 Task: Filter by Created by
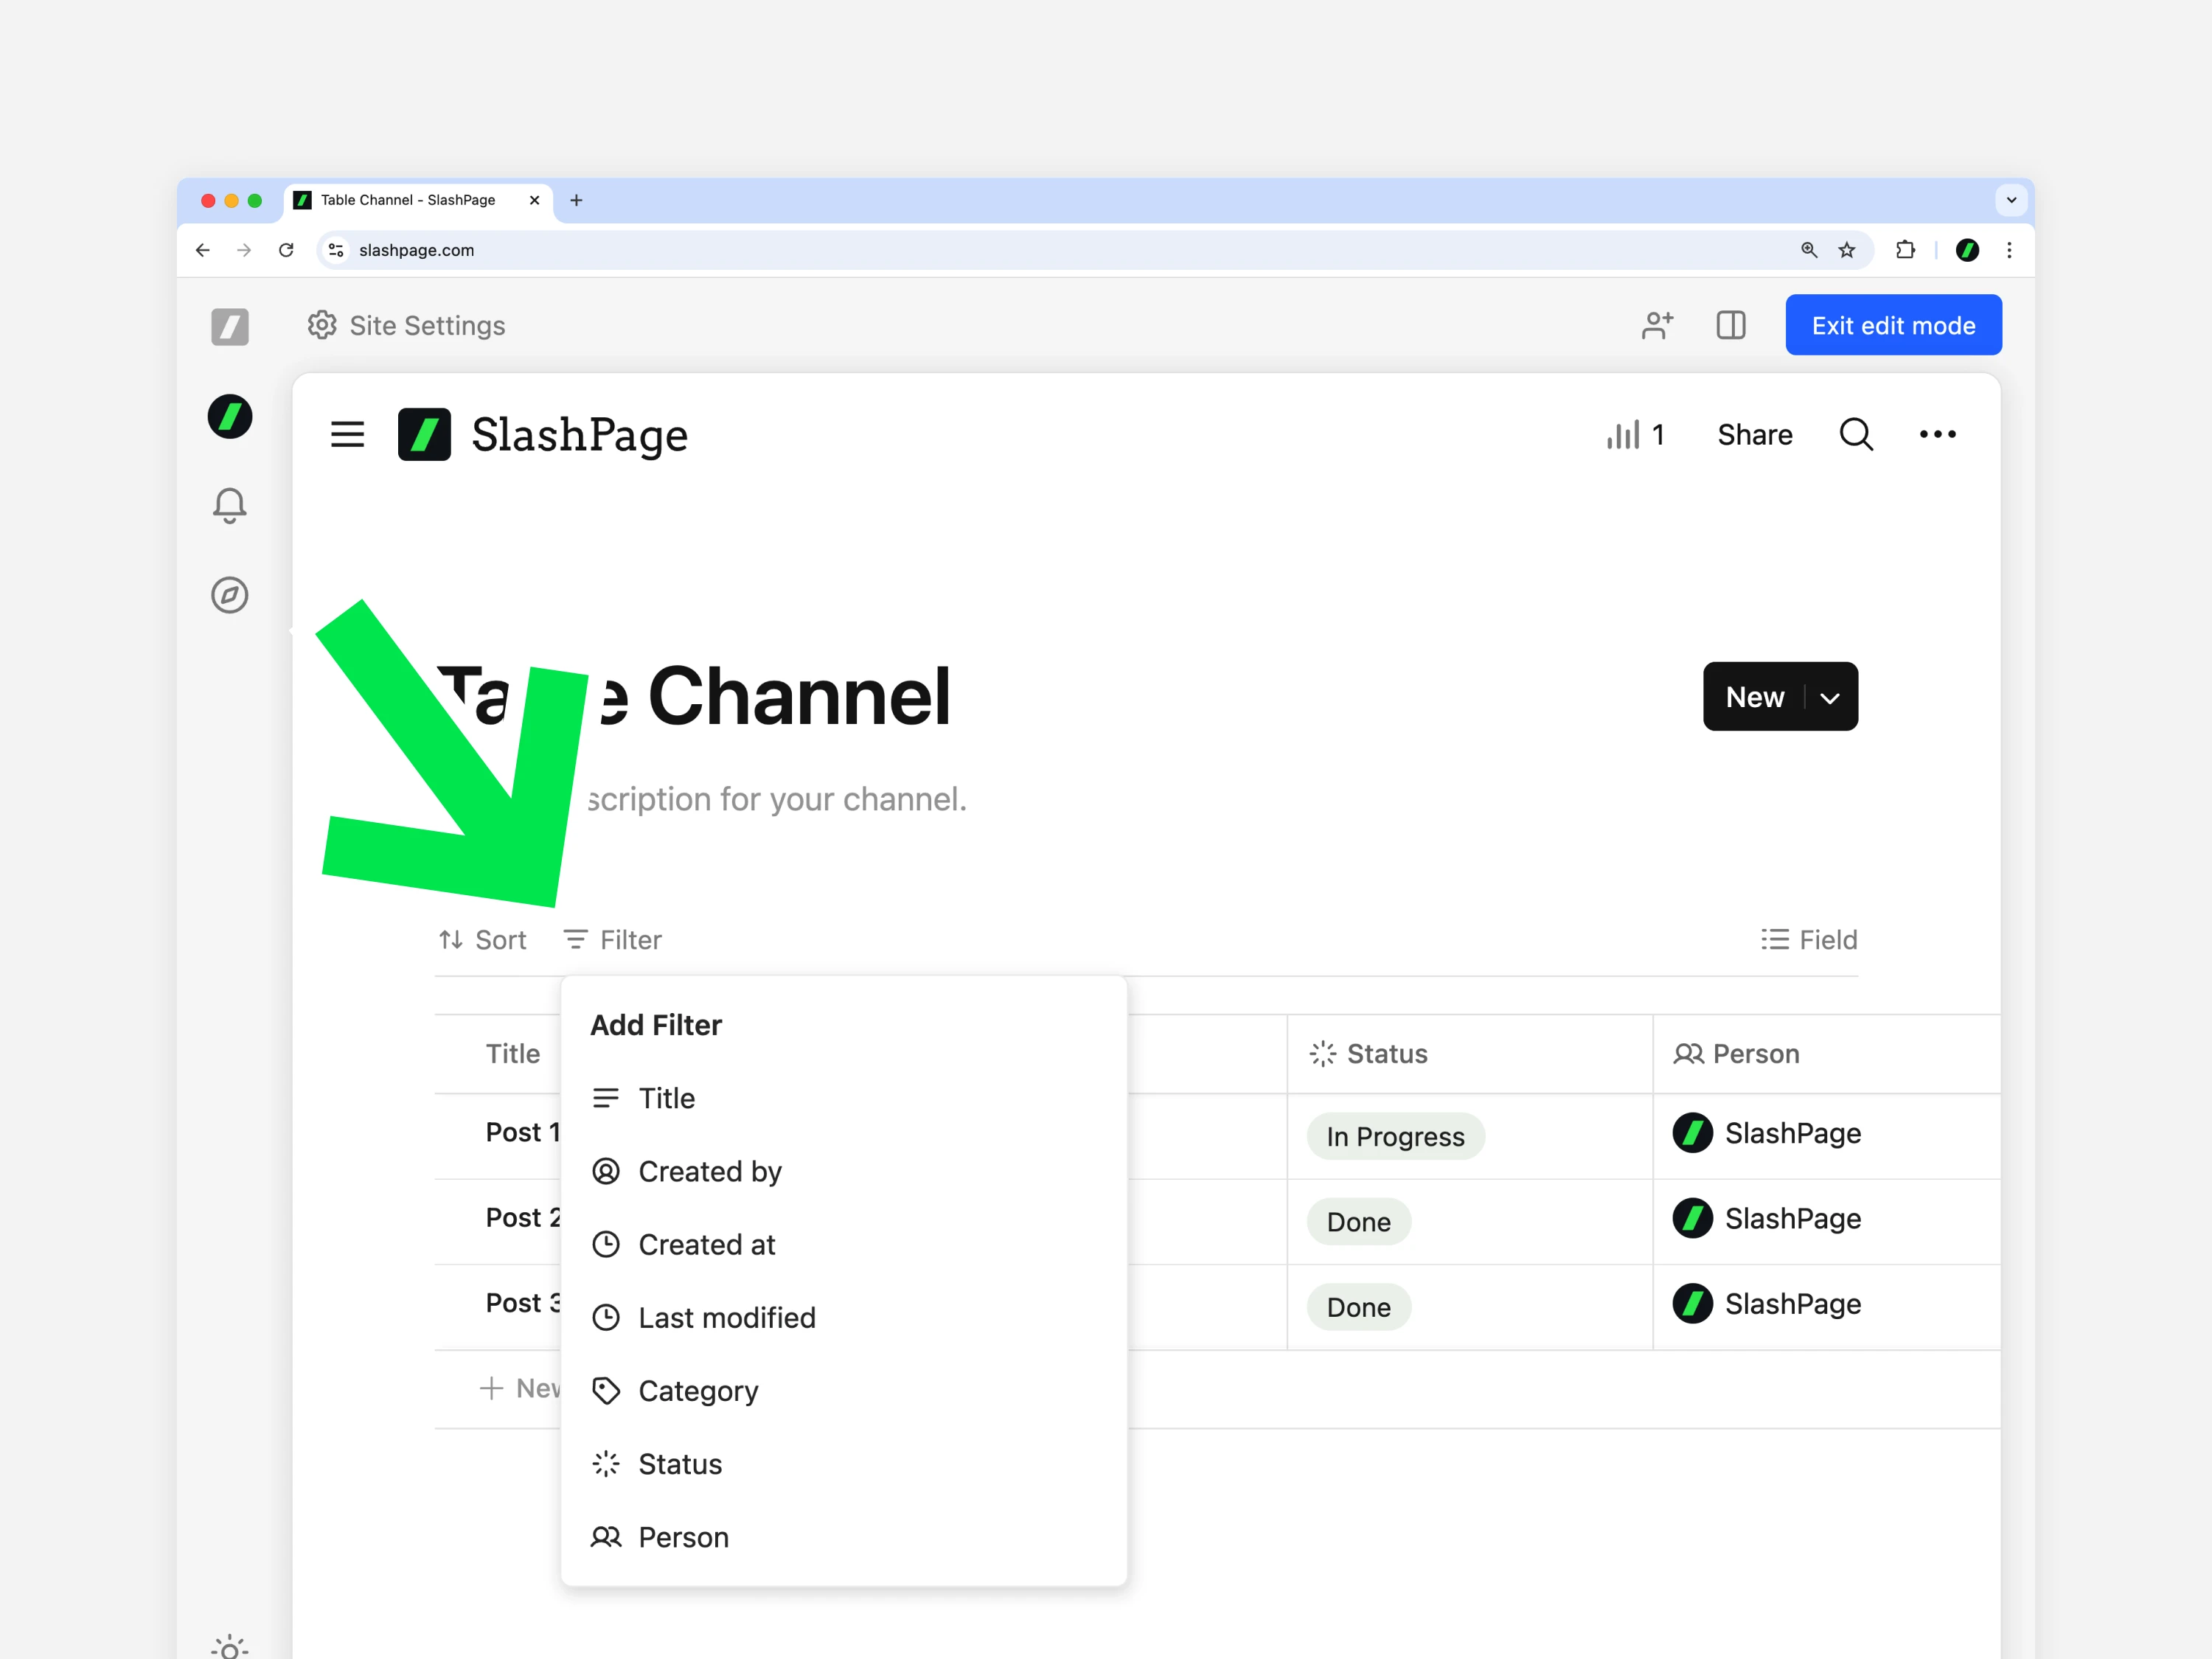coord(844,1171)
